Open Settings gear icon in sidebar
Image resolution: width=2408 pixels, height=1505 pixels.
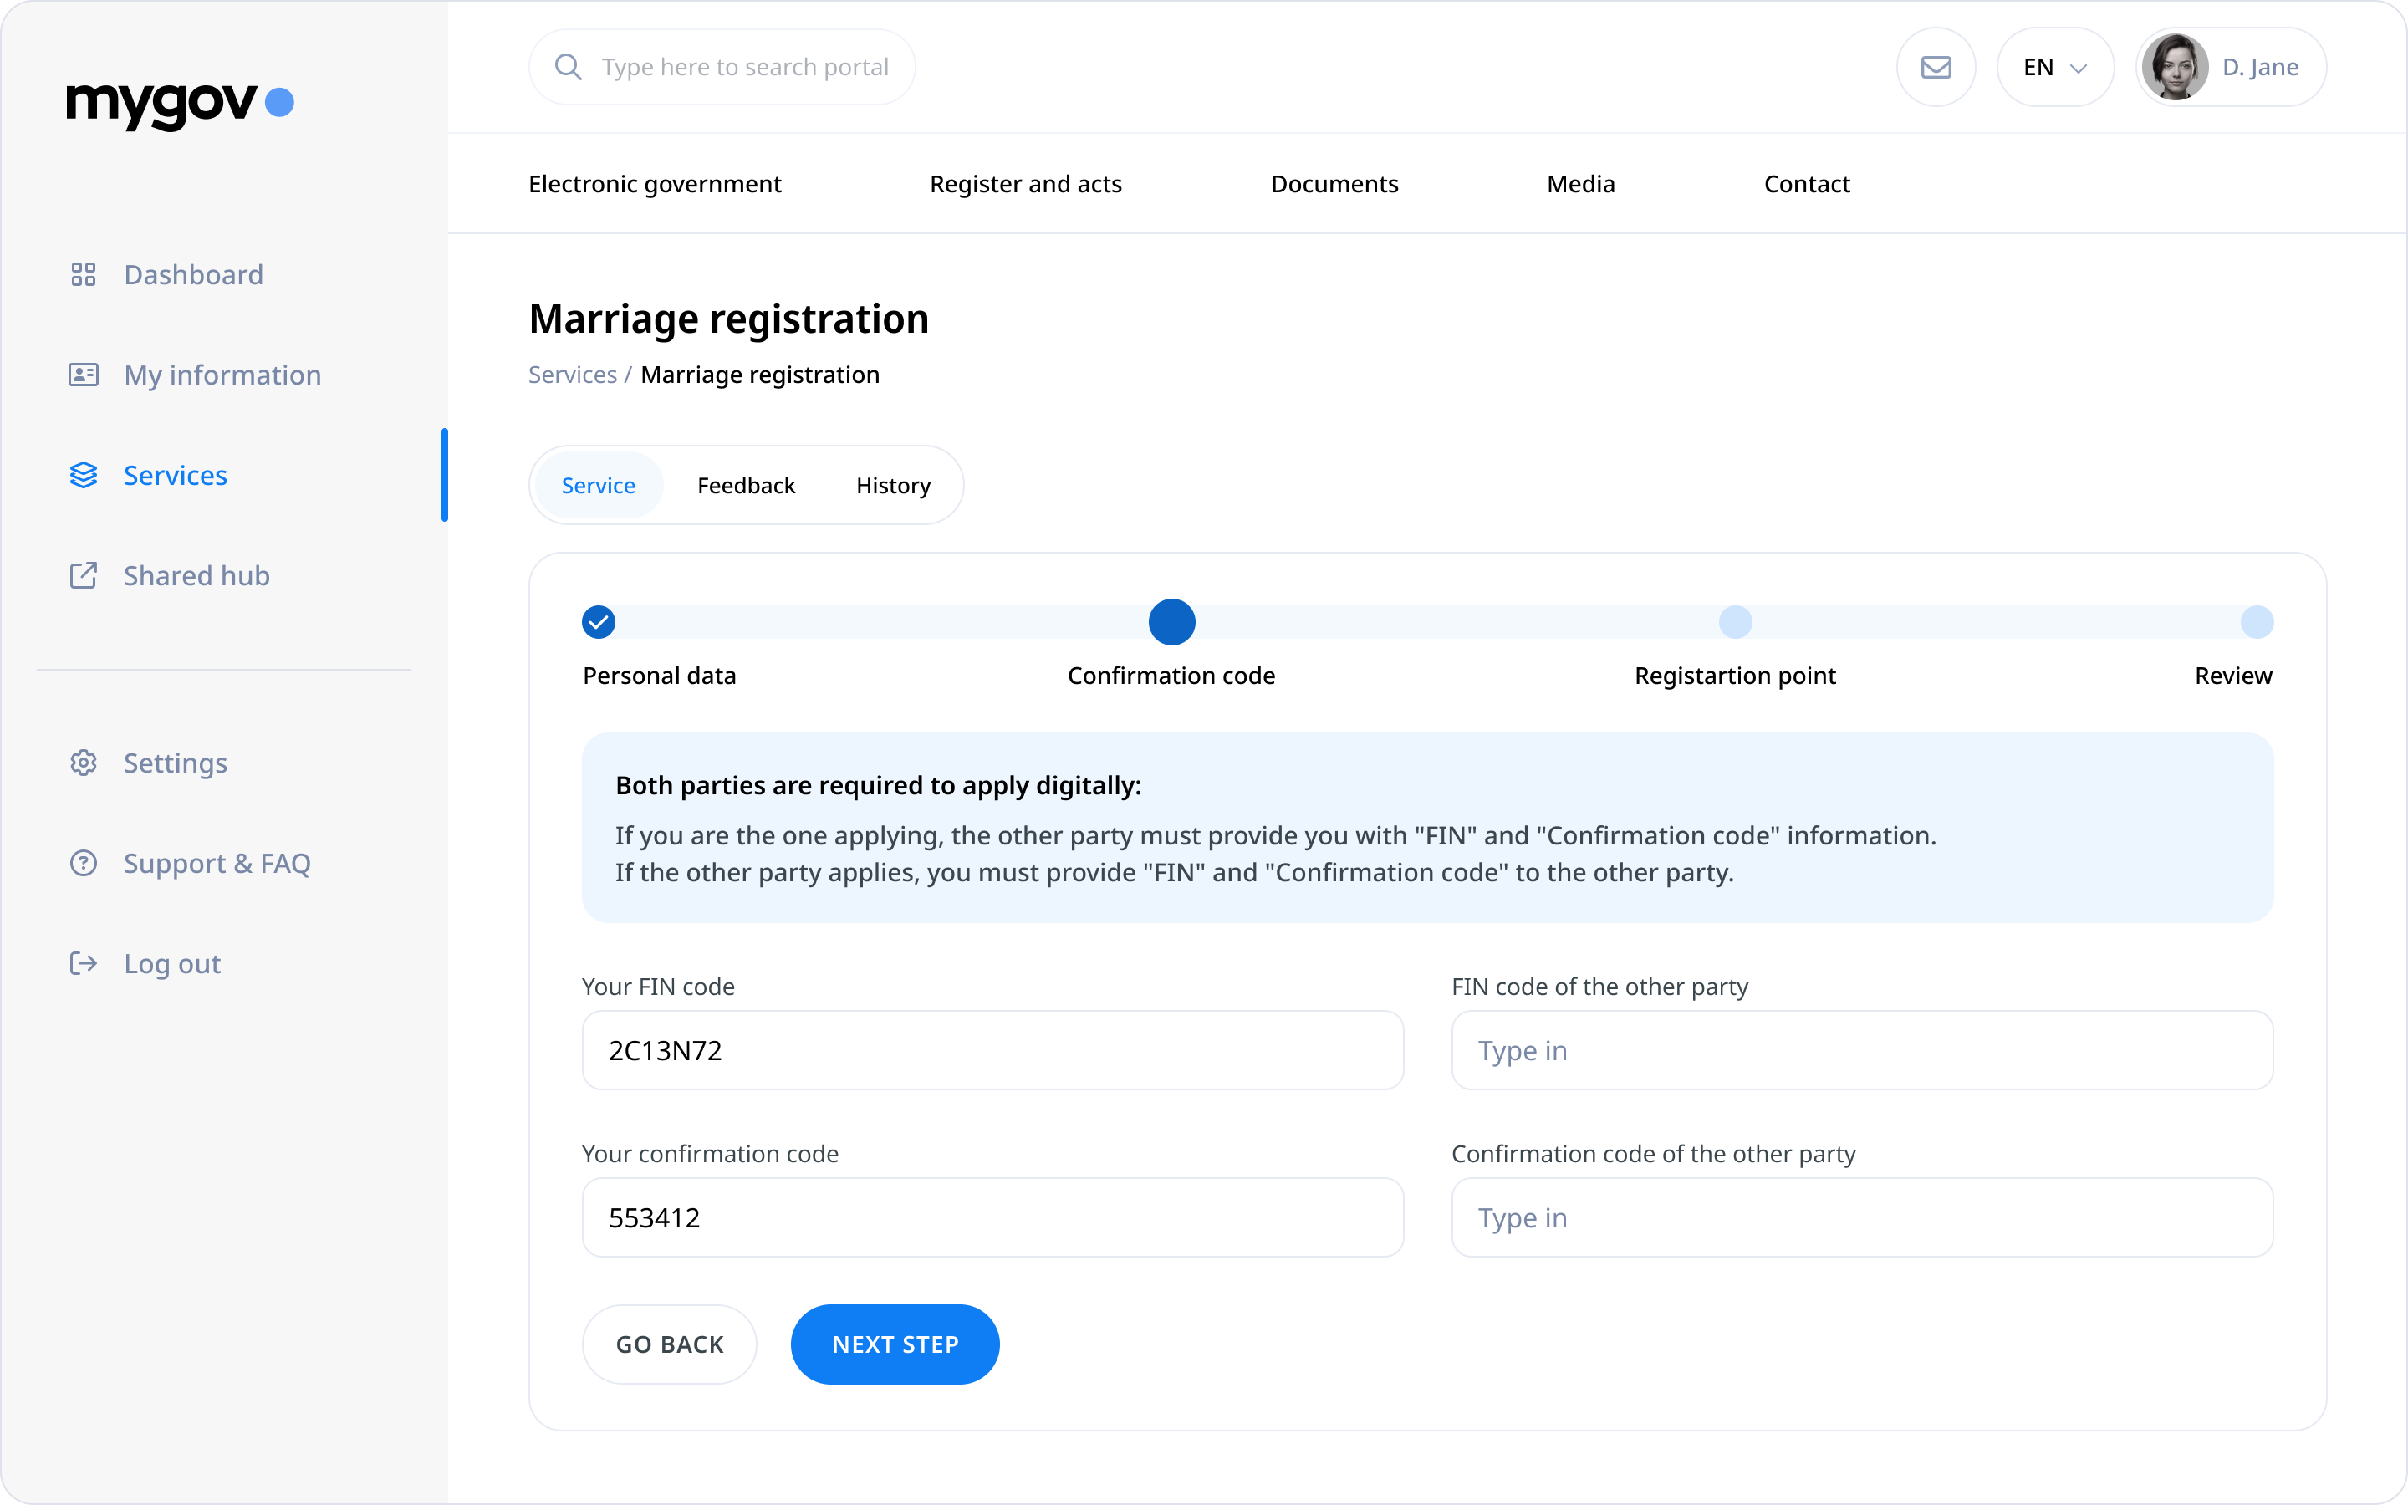[84, 763]
